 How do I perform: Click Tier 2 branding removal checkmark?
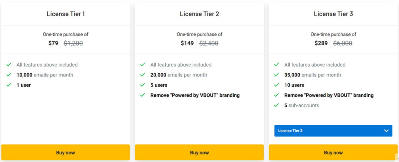(x=143, y=95)
